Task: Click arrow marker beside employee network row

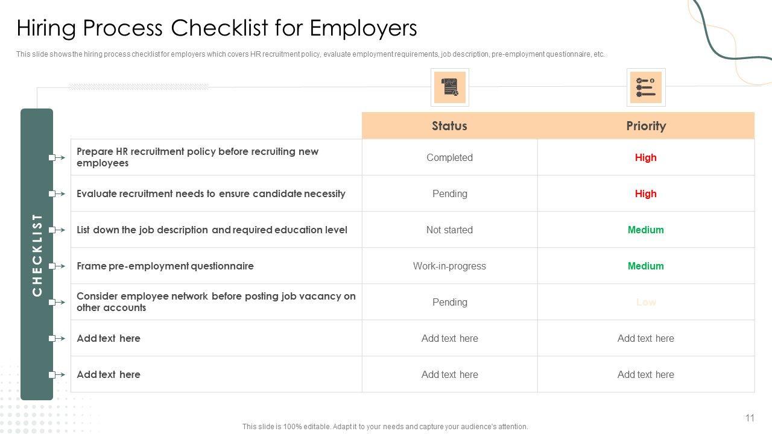Action: (x=57, y=303)
